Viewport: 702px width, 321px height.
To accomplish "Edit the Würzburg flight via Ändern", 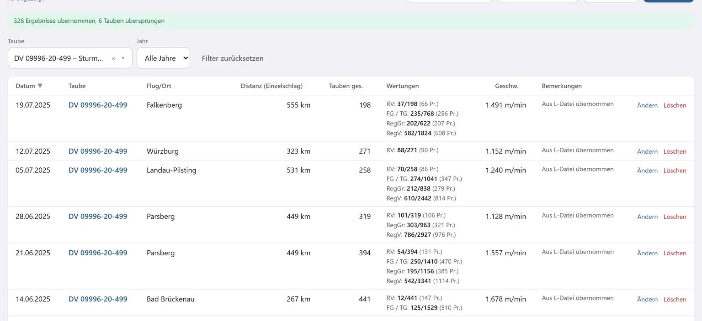I will coord(648,151).
